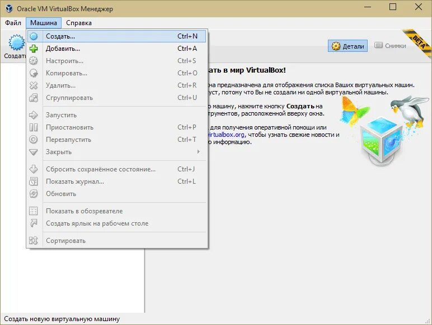Select Обновить menu entry

tap(117, 194)
